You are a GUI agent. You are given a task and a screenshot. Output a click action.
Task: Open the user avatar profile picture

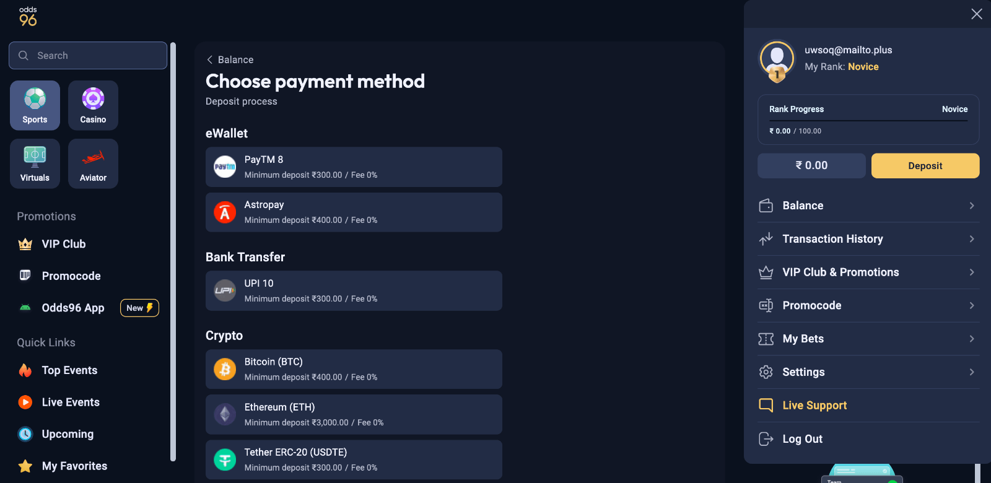coord(777,59)
